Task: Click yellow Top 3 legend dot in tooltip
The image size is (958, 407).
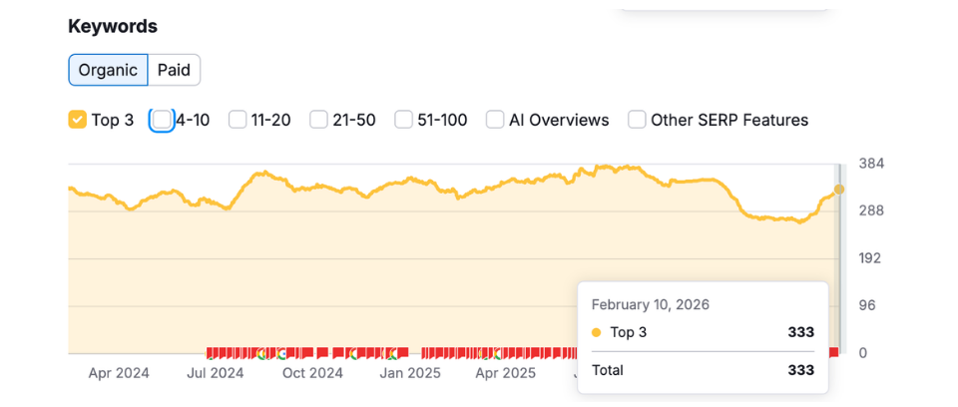Action: 597,333
